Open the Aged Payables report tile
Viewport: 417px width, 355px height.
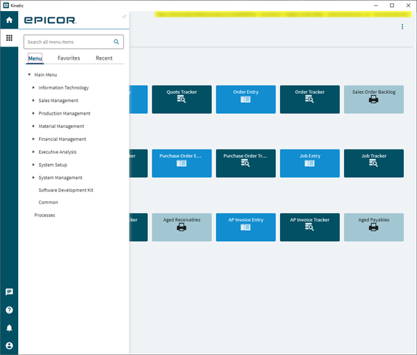374,227
